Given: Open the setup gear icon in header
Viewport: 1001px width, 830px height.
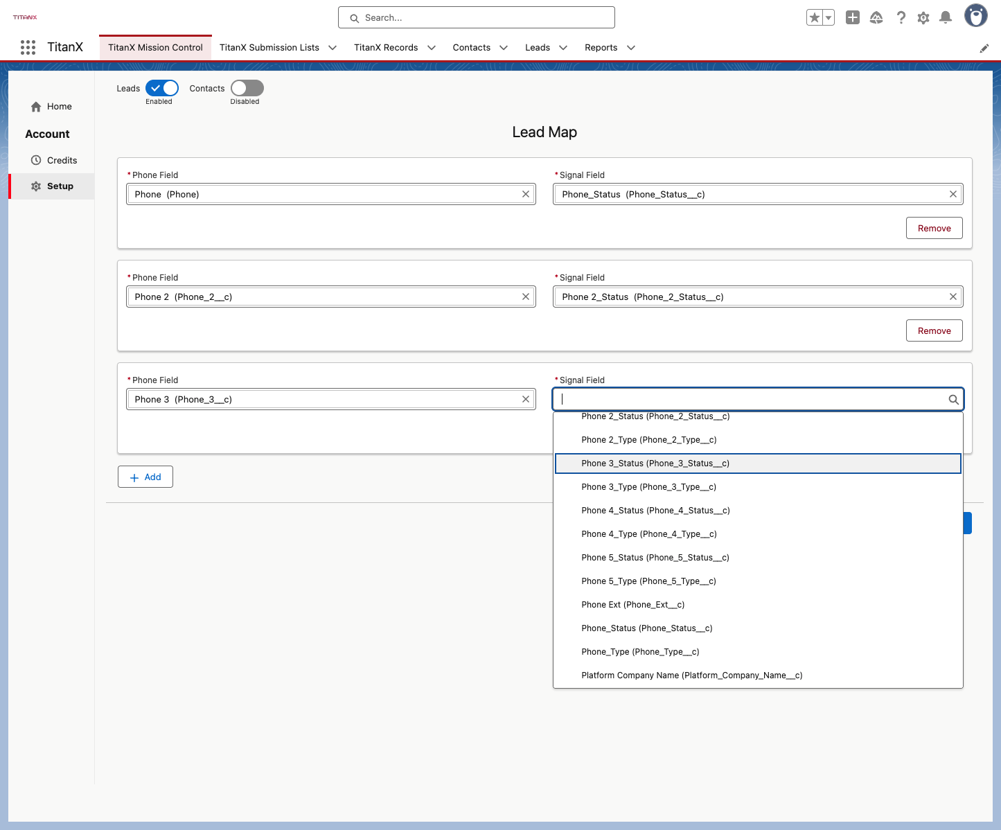Looking at the screenshot, I should point(923,17).
